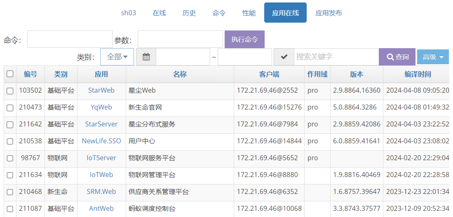Open the 命令 tab
The image size is (453, 217).
(x=219, y=13)
